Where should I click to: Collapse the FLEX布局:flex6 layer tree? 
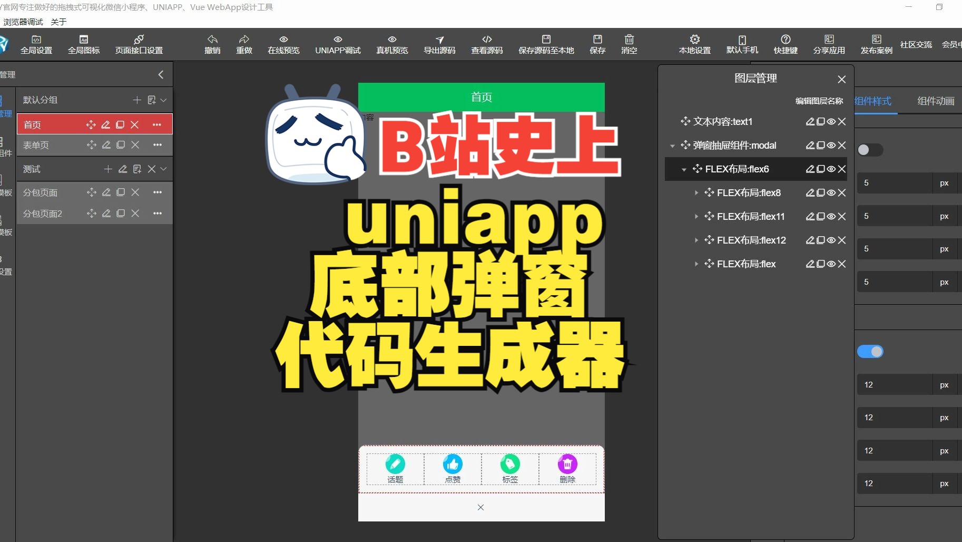[x=683, y=169]
